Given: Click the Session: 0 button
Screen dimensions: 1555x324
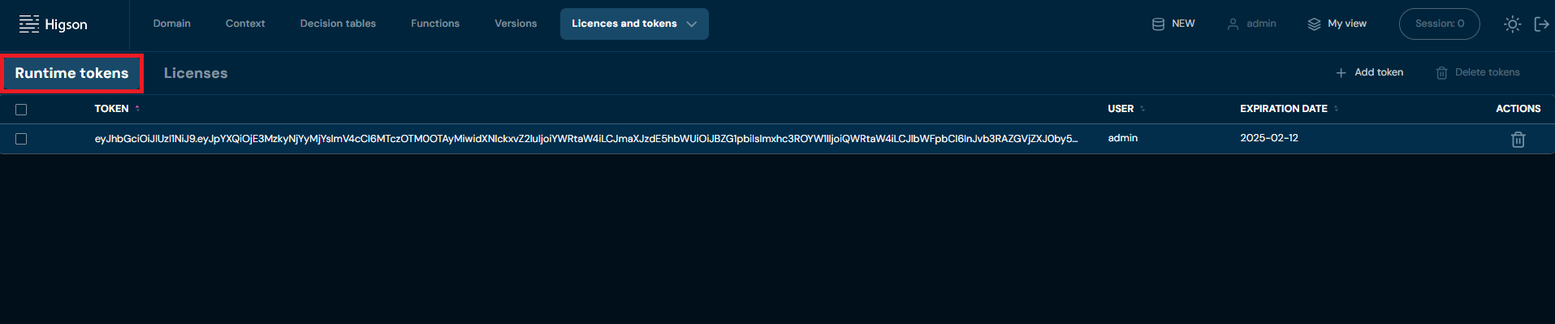Looking at the screenshot, I should point(1440,24).
